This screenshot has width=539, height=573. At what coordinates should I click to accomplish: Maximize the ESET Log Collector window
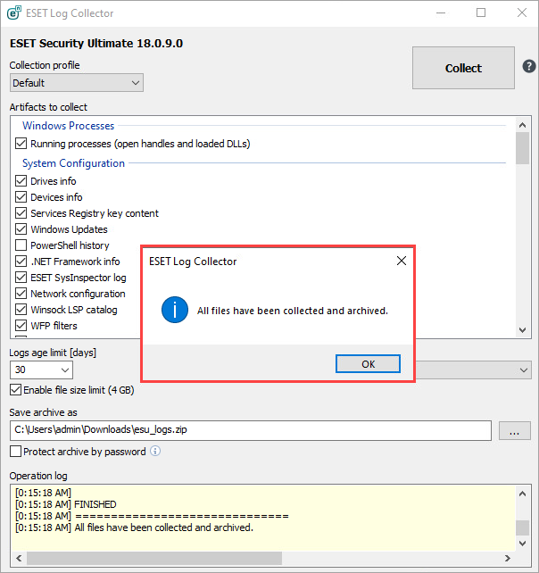(x=481, y=12)
